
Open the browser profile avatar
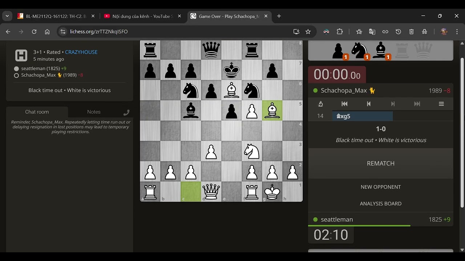tap(444, 32)
